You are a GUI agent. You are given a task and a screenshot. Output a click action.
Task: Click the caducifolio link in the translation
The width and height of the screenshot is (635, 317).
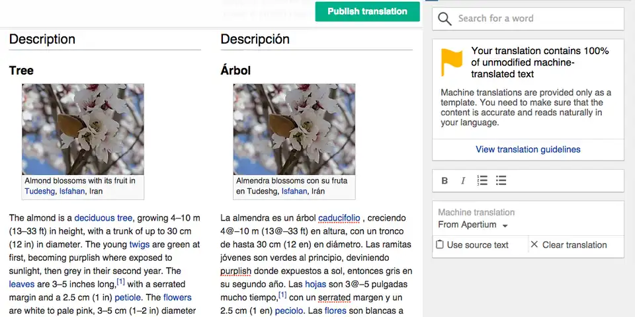tap(339, 218)
